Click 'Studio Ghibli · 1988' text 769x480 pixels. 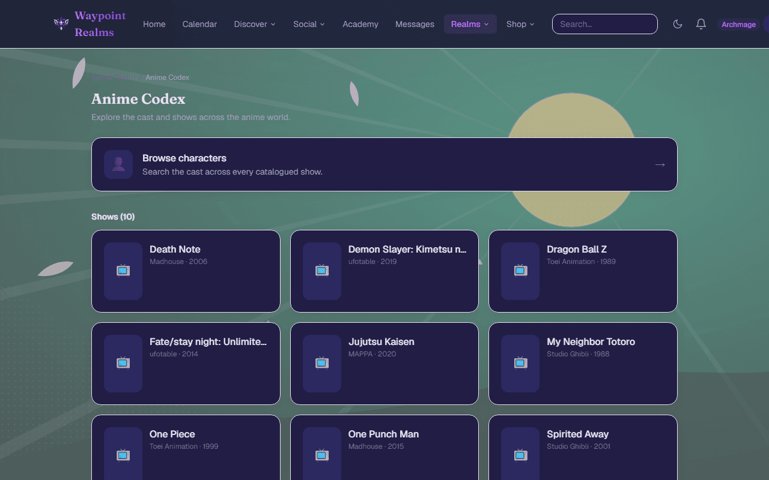click(x=578, y=354)
